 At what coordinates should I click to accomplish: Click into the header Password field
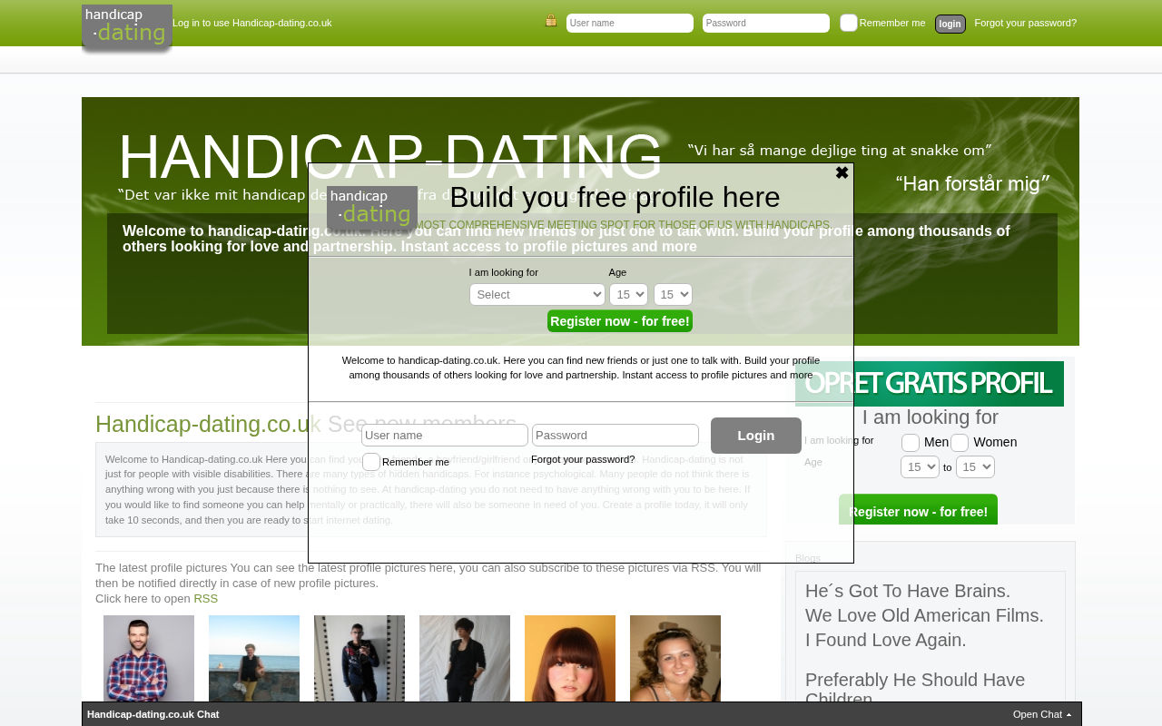click(766, 23)
